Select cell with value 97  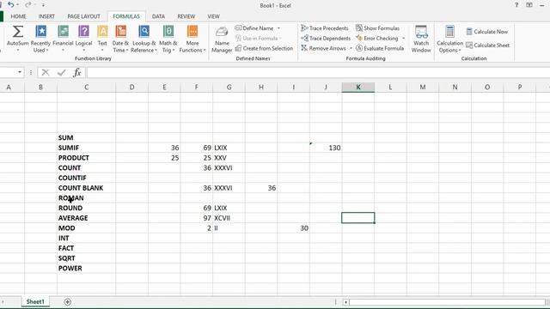pos(197,218)
